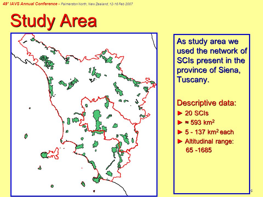Click the slide number at bottom right
The image size is (263, 197).
251,190
